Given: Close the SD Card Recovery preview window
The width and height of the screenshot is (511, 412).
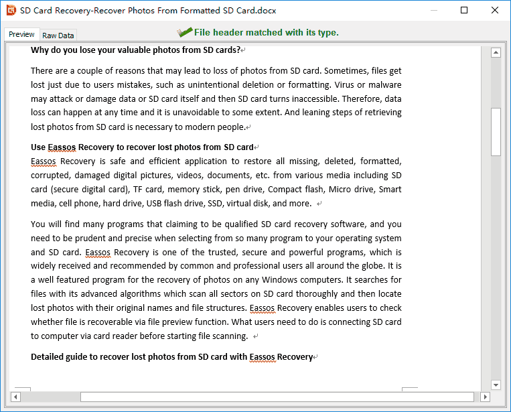Looking at the screenshot, I should [x=495, y=10].
